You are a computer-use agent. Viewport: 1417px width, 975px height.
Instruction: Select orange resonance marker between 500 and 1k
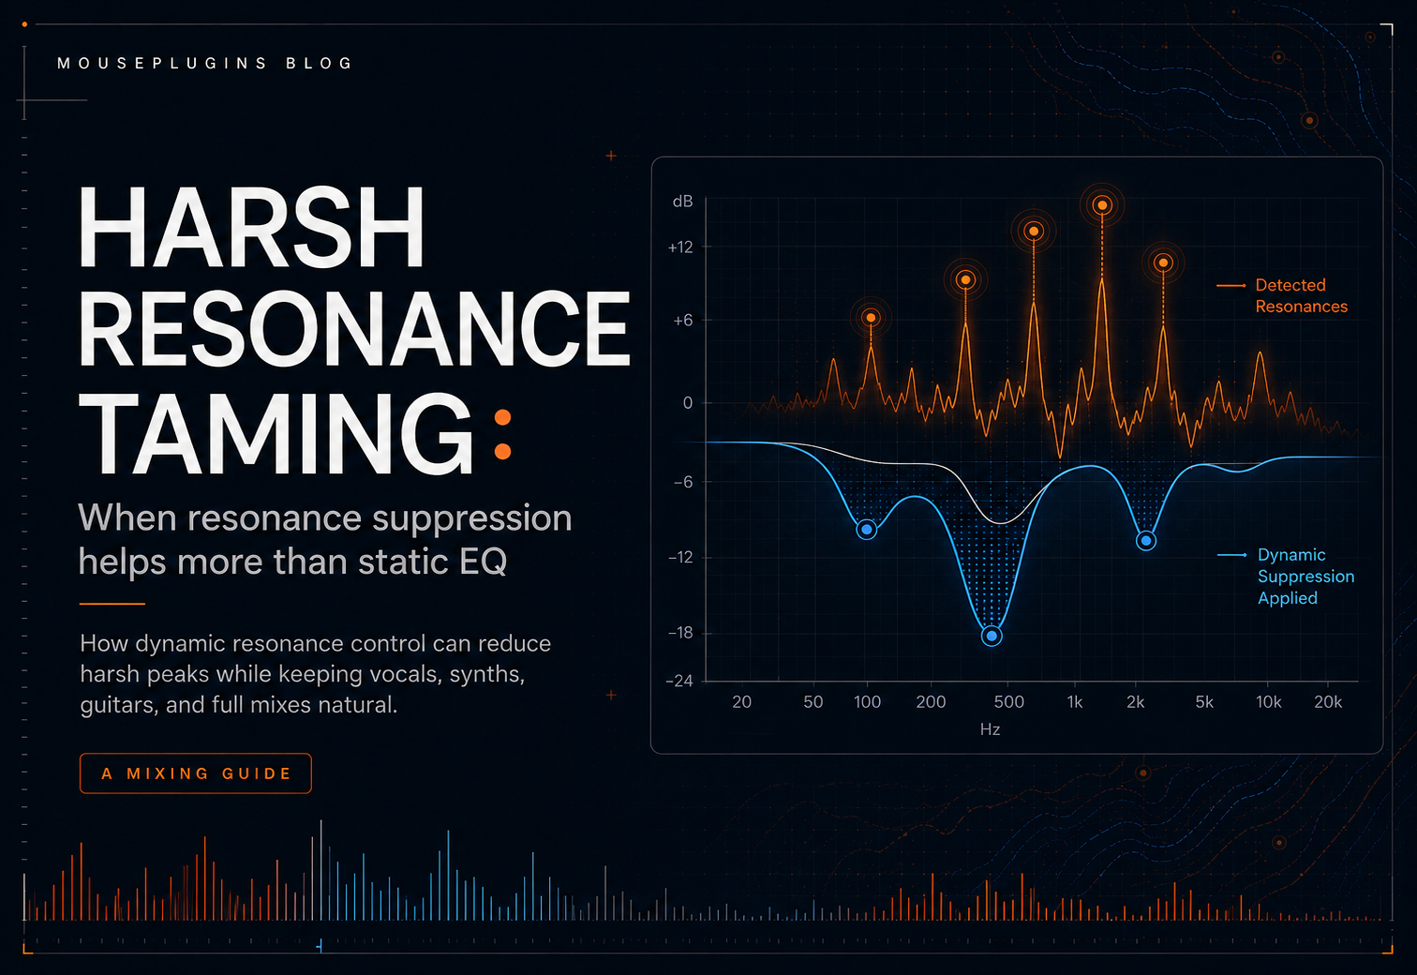click(1034, 231)
